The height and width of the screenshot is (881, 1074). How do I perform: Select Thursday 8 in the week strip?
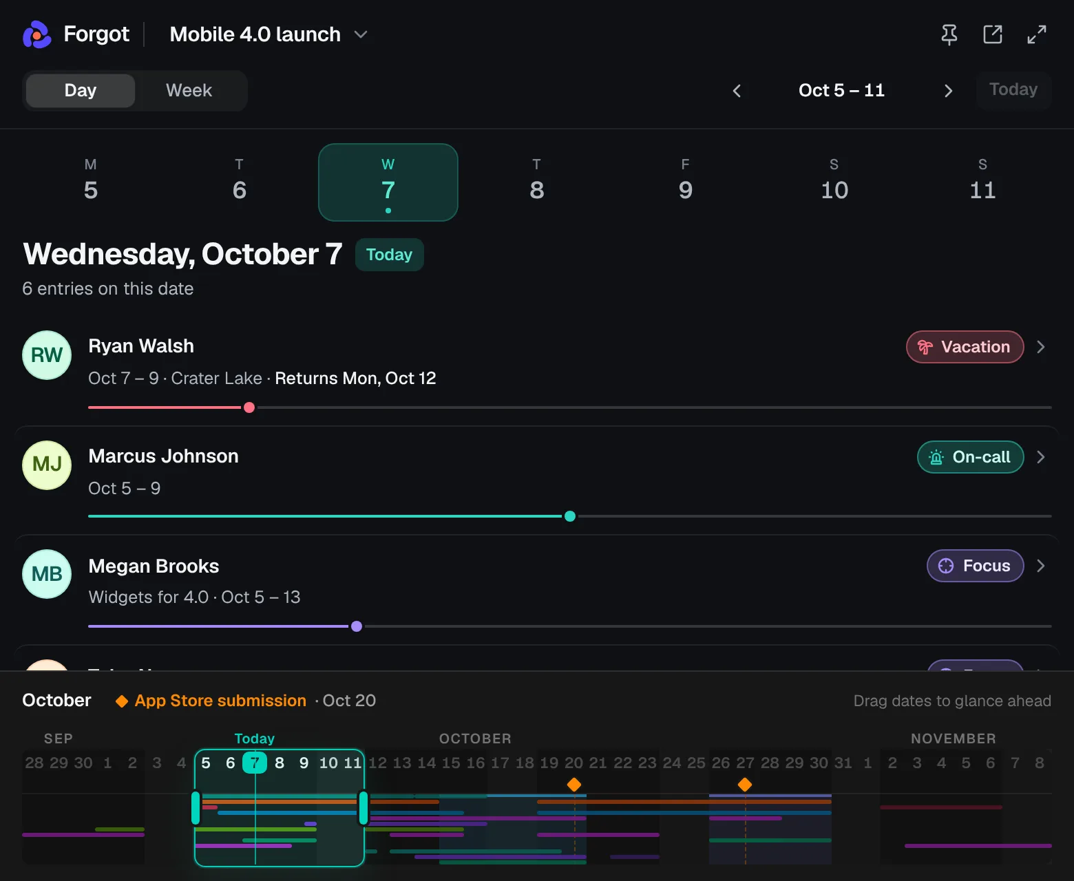click(x=537, y=182)
